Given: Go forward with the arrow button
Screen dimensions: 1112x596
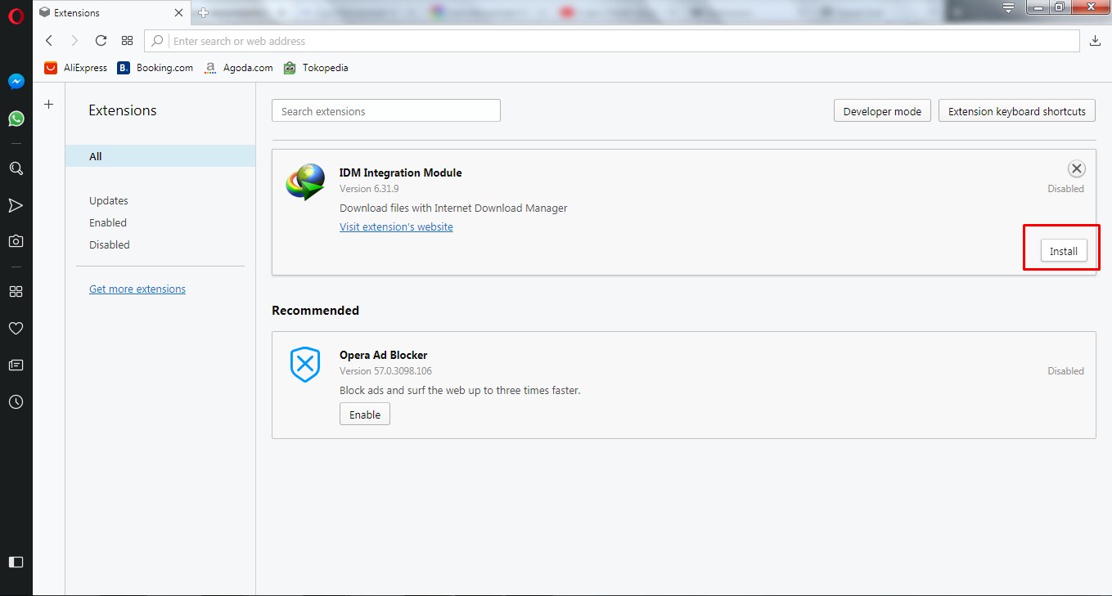Looking at the screenshot, I should 74,41.
